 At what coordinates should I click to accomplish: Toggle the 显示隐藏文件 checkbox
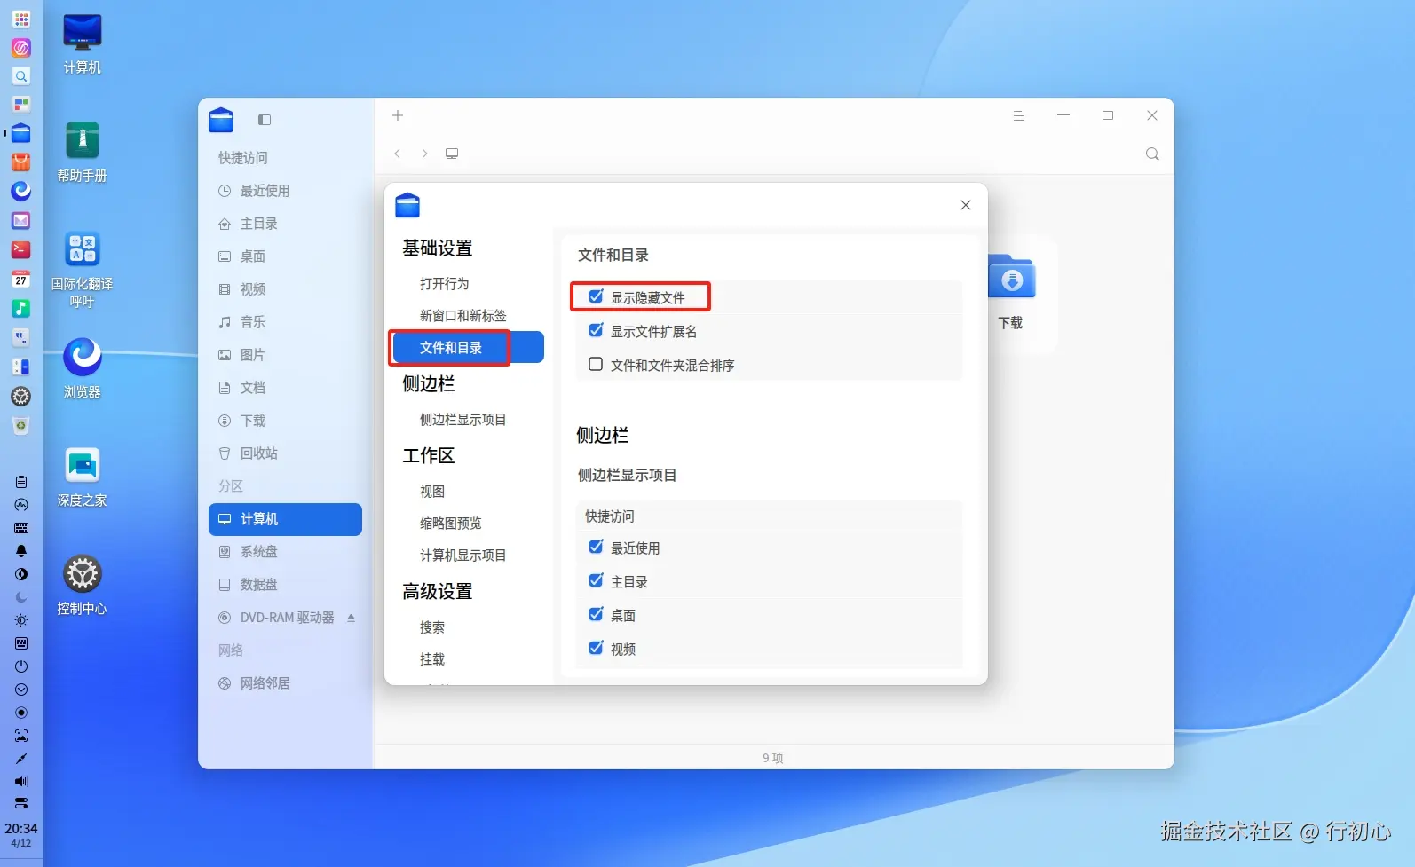click(x=596, y=296)
